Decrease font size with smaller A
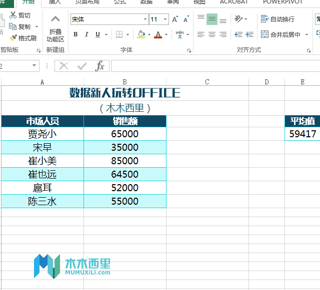 coord(186,19)
